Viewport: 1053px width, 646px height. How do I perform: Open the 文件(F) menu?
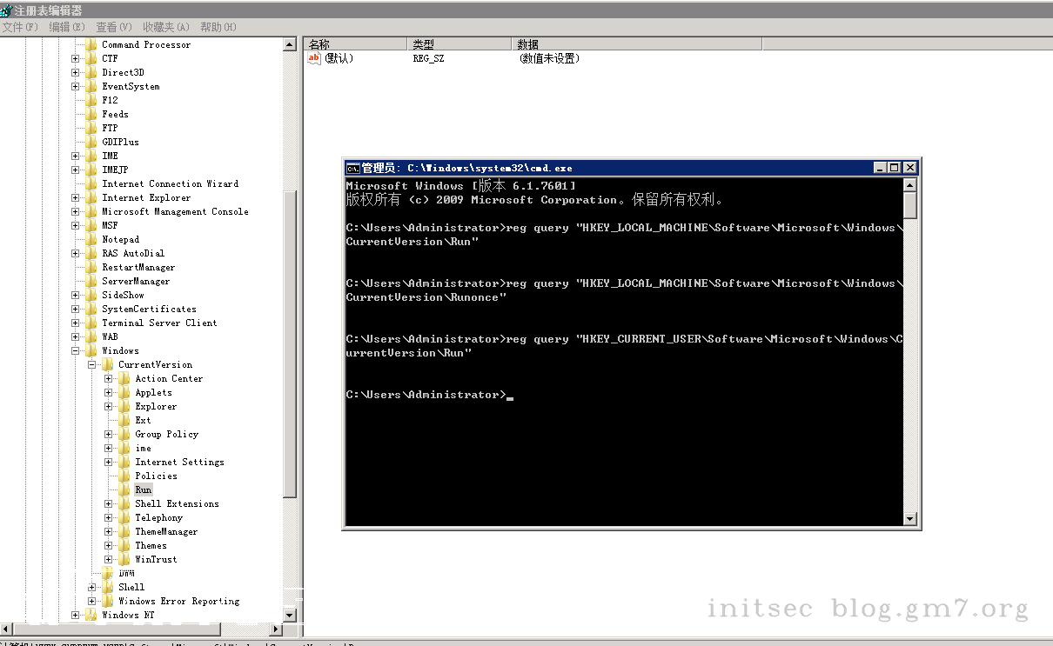(x=20, y=27)
